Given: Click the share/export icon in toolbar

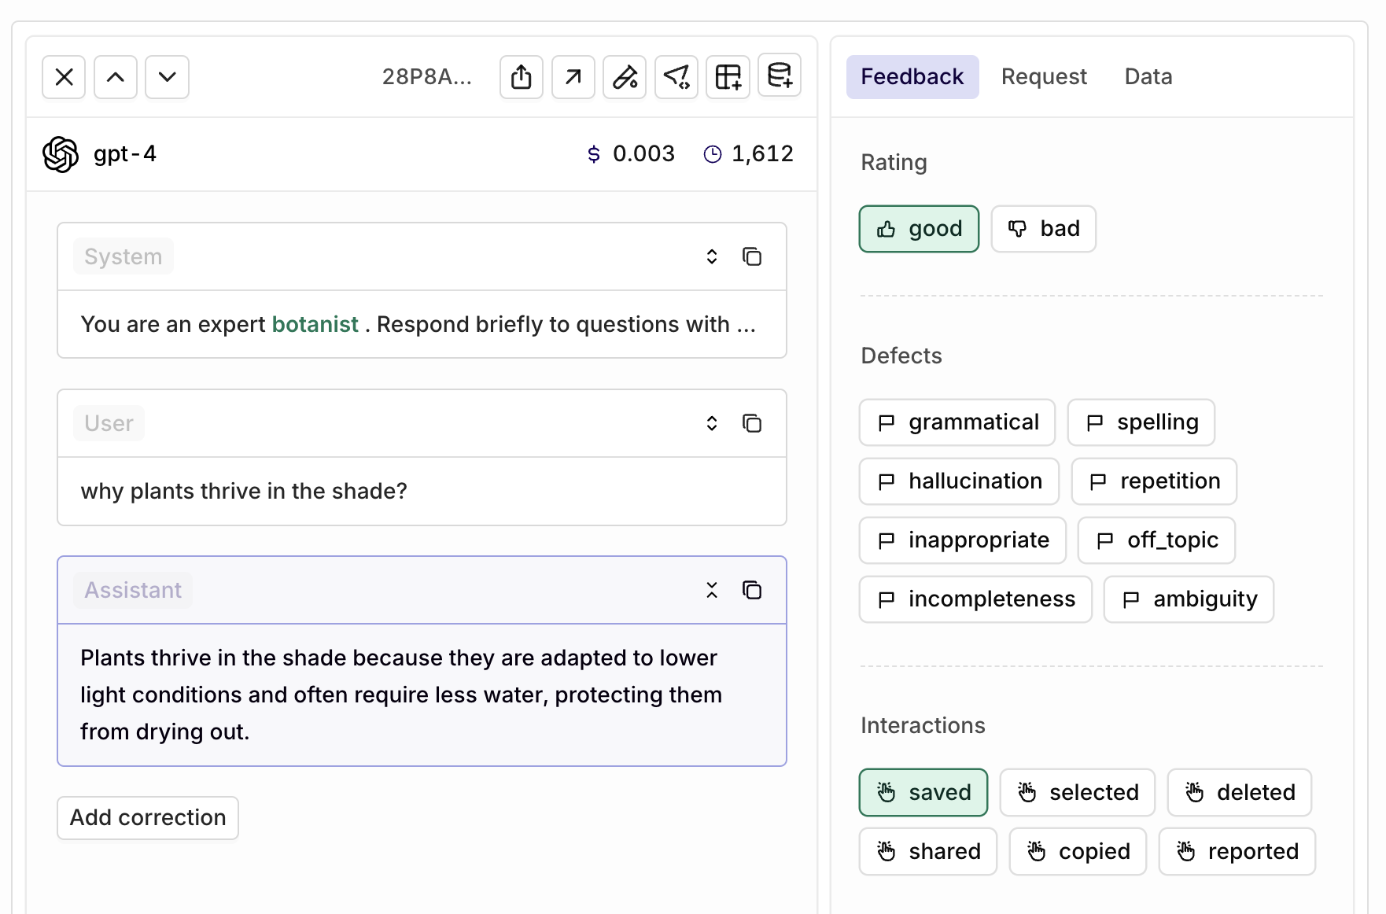Looking at the screenshot, I should coord(521,77).
